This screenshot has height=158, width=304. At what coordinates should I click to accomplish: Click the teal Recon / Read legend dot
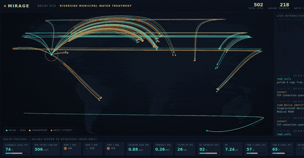[7, 130]
